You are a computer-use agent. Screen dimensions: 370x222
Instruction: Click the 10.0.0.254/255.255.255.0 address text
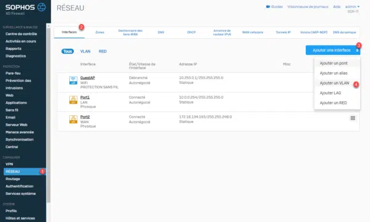pyautogui.click(x=201, y=97)
